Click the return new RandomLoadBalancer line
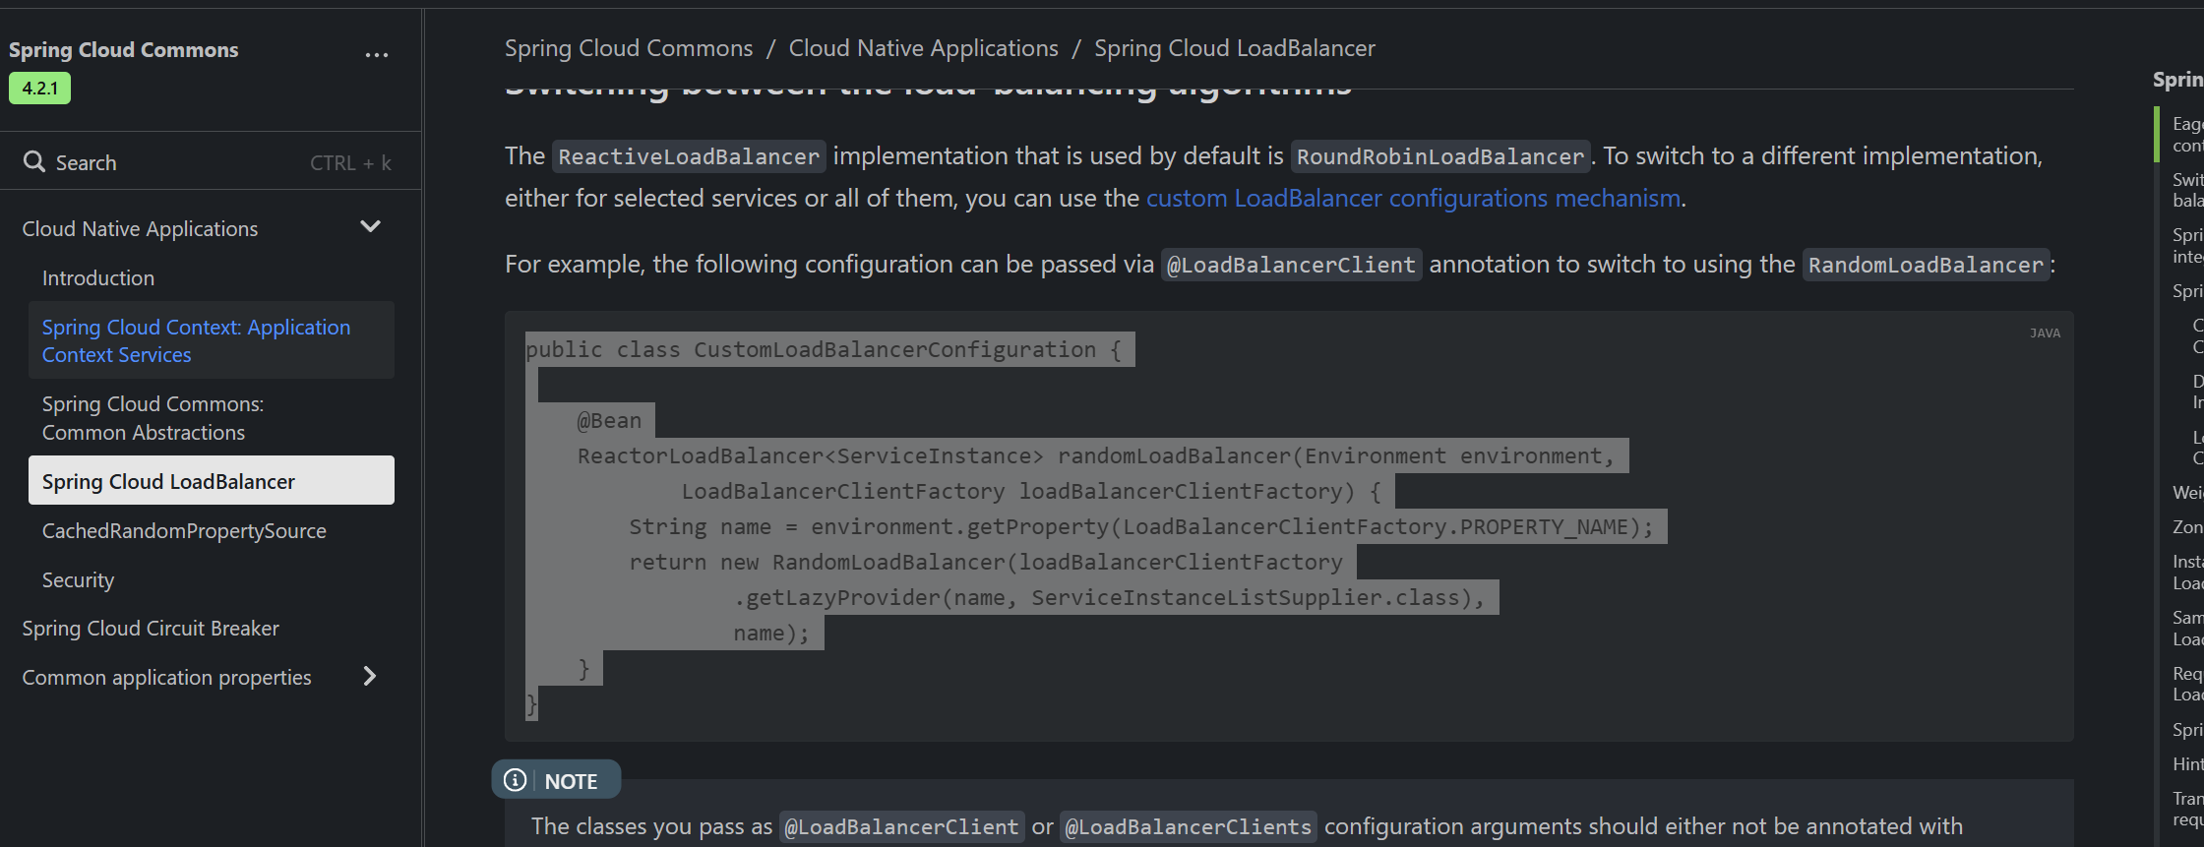 point(986,563)
